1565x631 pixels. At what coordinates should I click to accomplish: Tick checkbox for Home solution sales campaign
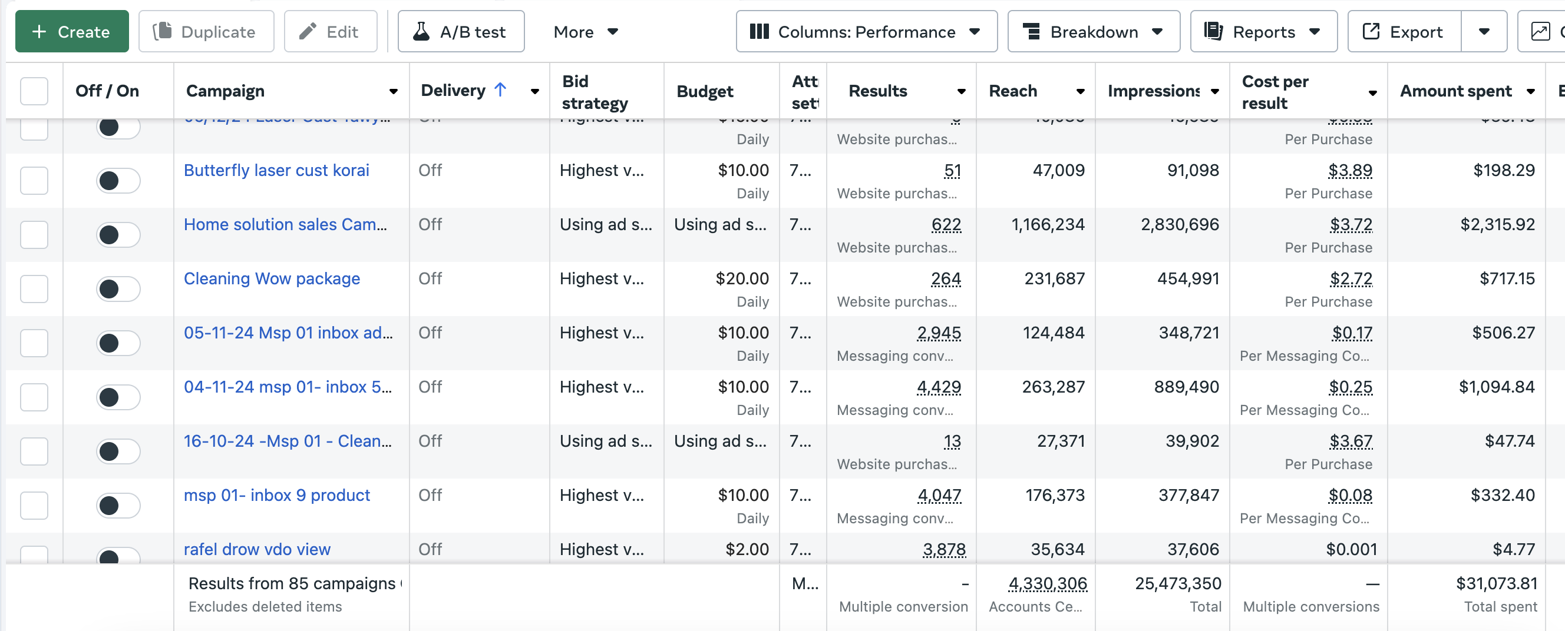pos(34,235)
